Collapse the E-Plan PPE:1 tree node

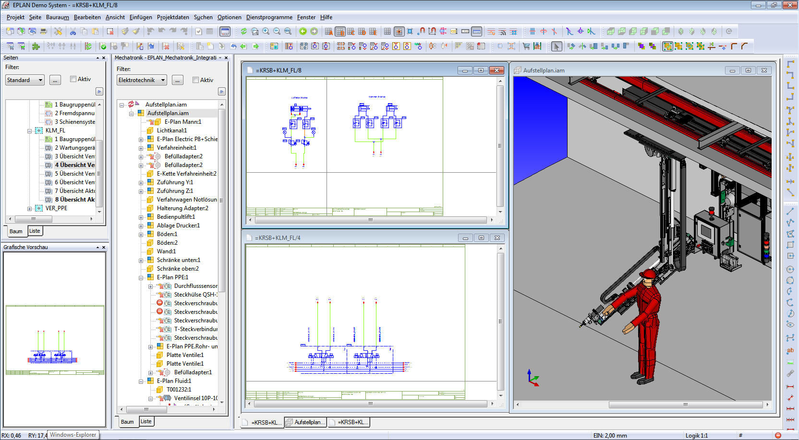coord(141,277)
